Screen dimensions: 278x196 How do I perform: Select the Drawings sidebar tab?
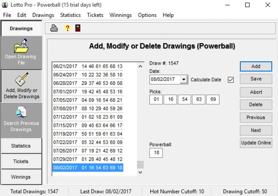click(21, 28)
